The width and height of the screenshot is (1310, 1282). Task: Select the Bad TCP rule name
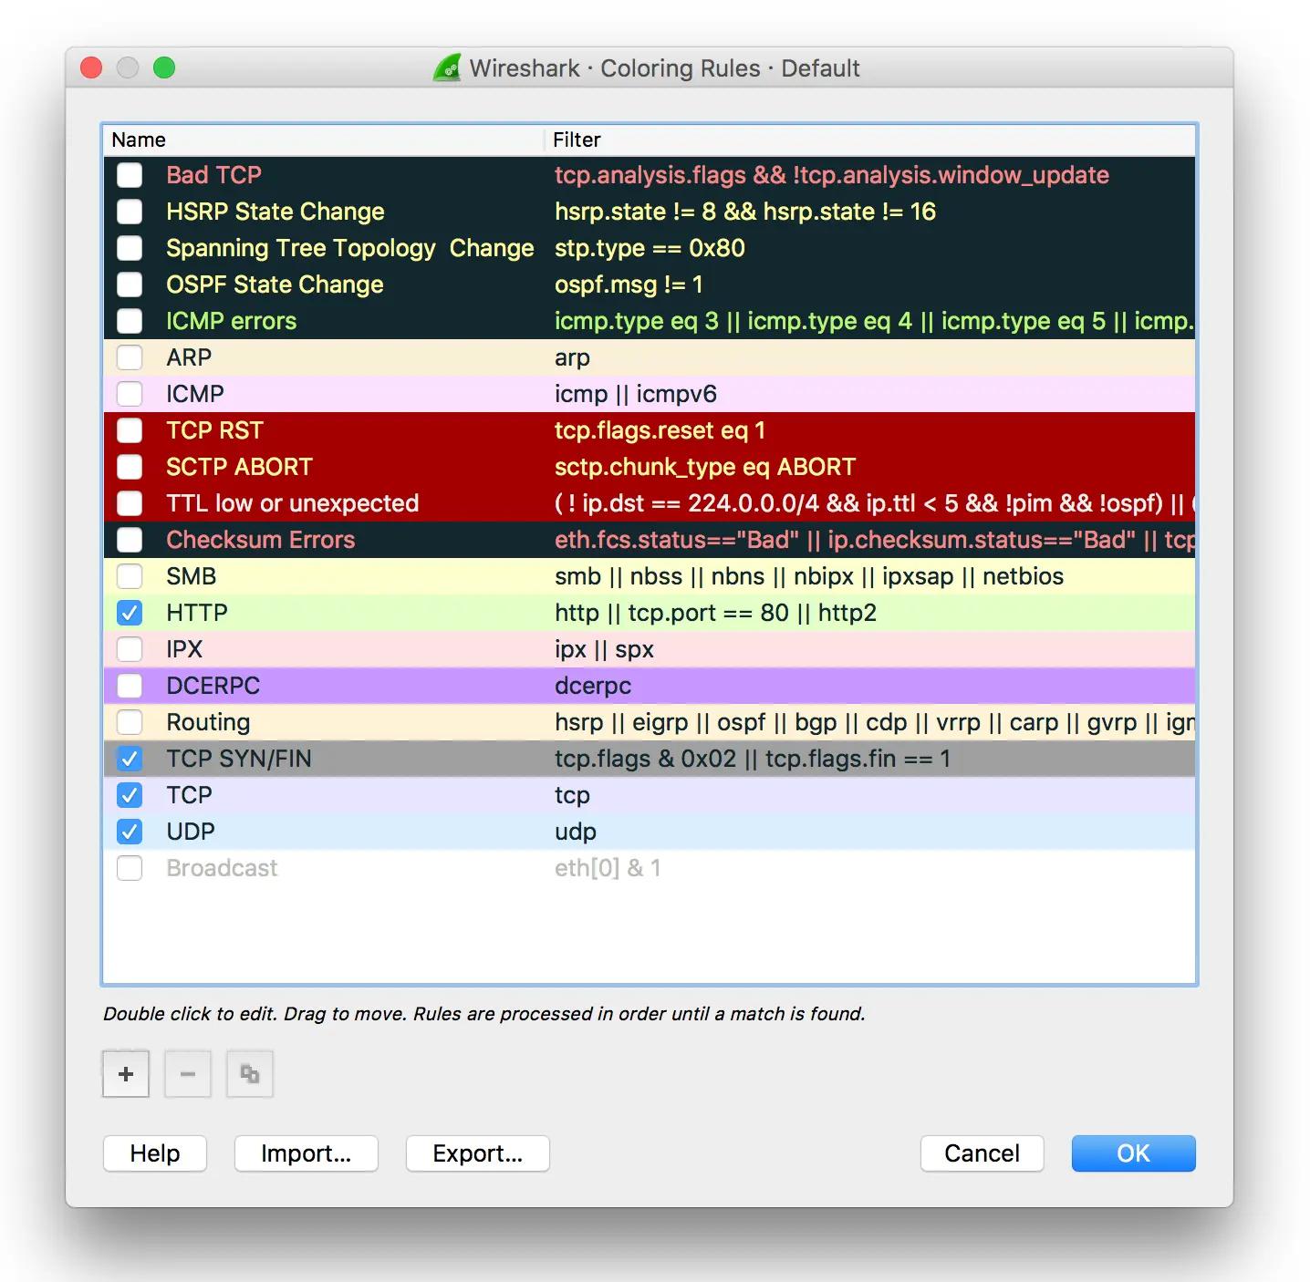click(214, 175)
